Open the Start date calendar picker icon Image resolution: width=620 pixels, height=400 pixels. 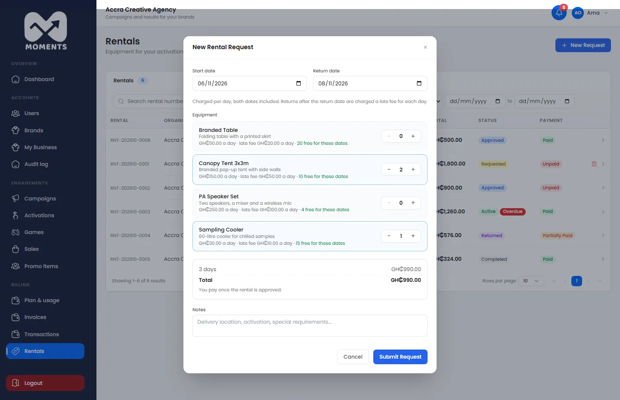(298, 83)
